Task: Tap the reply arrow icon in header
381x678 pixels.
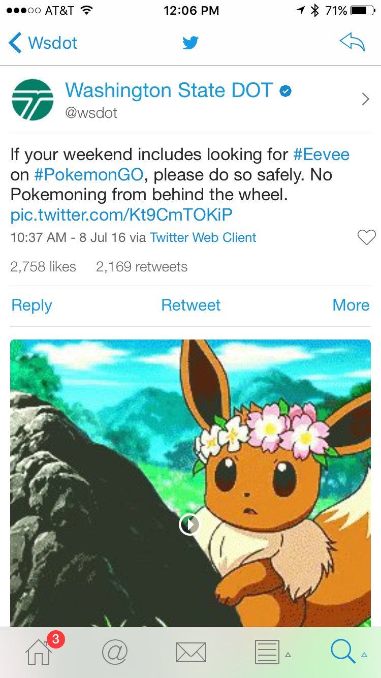Action: [352, 43]
